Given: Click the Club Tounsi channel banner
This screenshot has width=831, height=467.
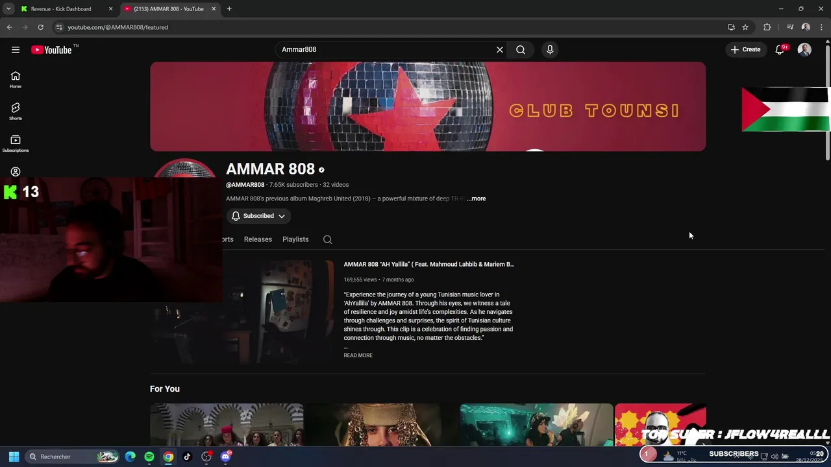Looking at the screenshot, I should [428, 107].
